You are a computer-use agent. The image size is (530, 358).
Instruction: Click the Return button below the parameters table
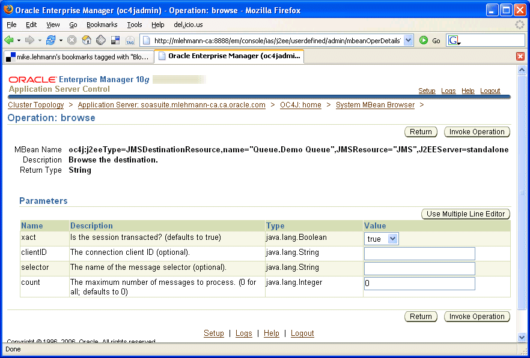(421, 317)
